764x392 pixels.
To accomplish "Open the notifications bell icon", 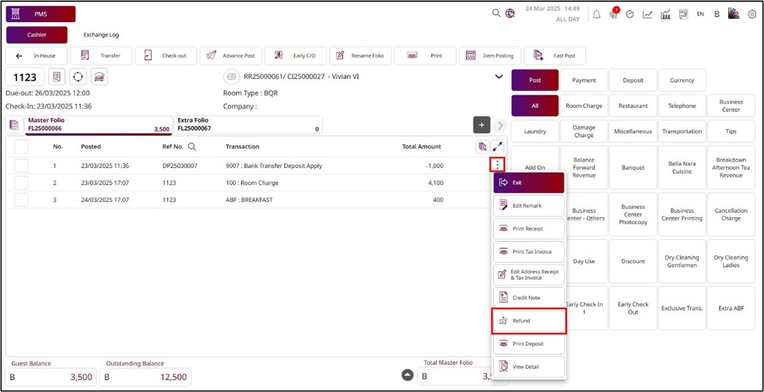I will pos(597,14).
